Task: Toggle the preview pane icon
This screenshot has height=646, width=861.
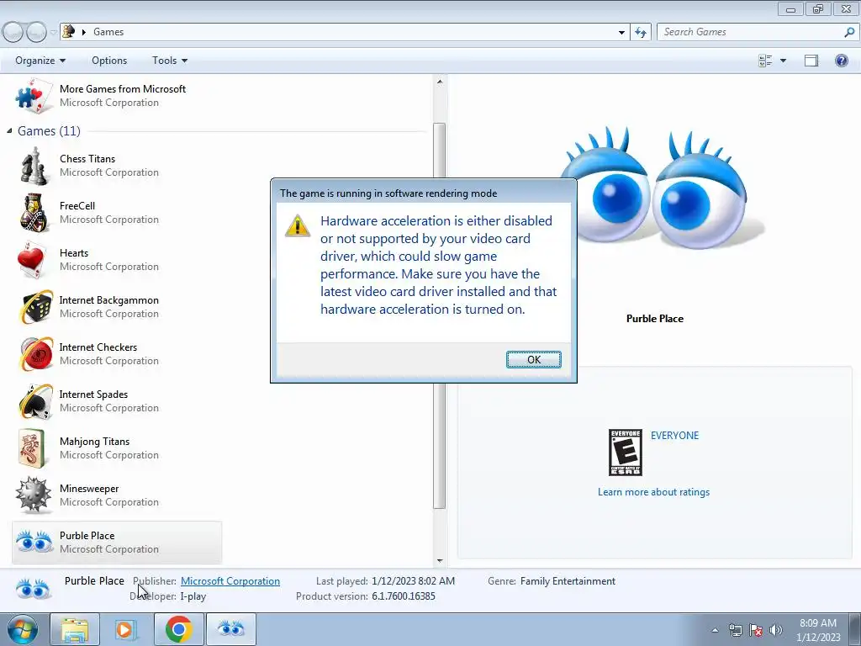Action: coord(811,61)
